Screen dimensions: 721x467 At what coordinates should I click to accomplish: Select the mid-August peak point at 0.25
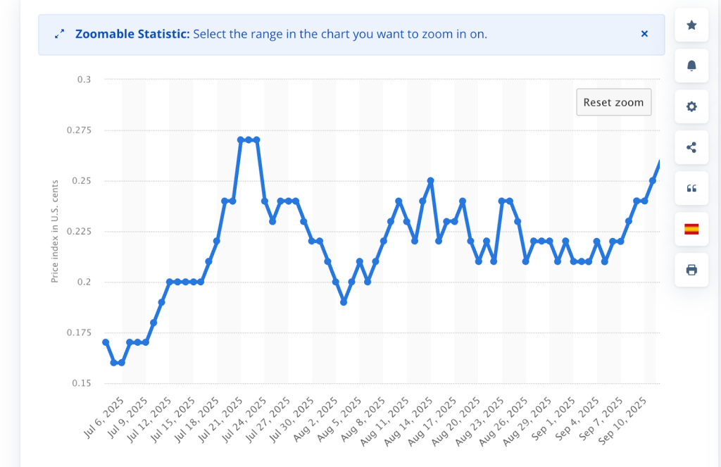pos(431,181)
